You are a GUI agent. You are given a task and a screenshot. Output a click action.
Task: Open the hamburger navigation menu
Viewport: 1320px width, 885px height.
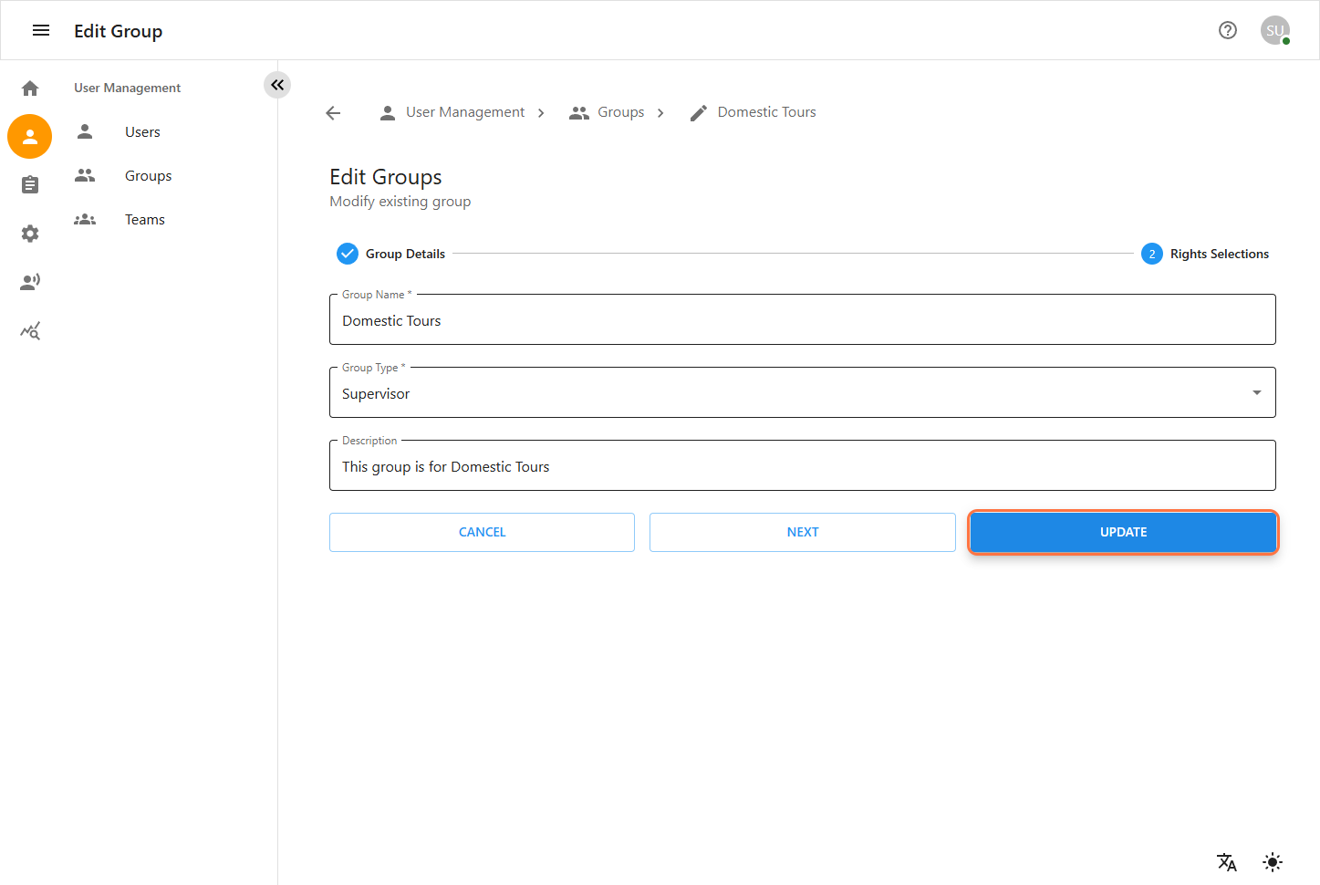coord(41,31)
